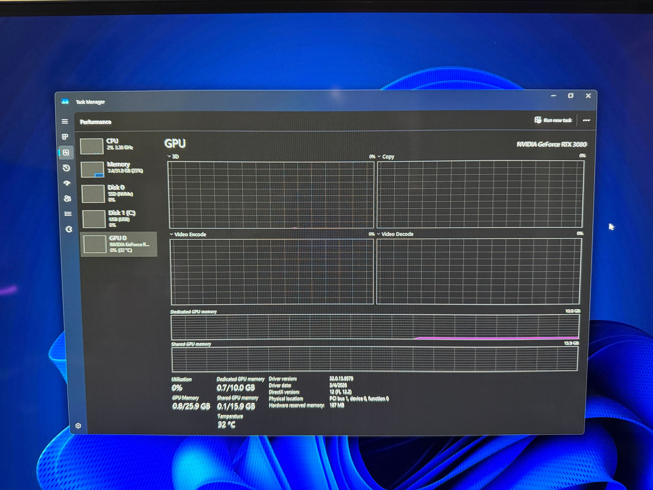The height and width of the screenshot is (490, 653).
Task: Click the 0.1/15.9 GB shared memory value
Action: pos(236,406)
